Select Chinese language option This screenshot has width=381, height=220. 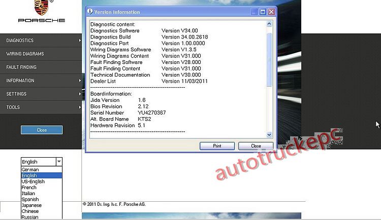(42, 211)
